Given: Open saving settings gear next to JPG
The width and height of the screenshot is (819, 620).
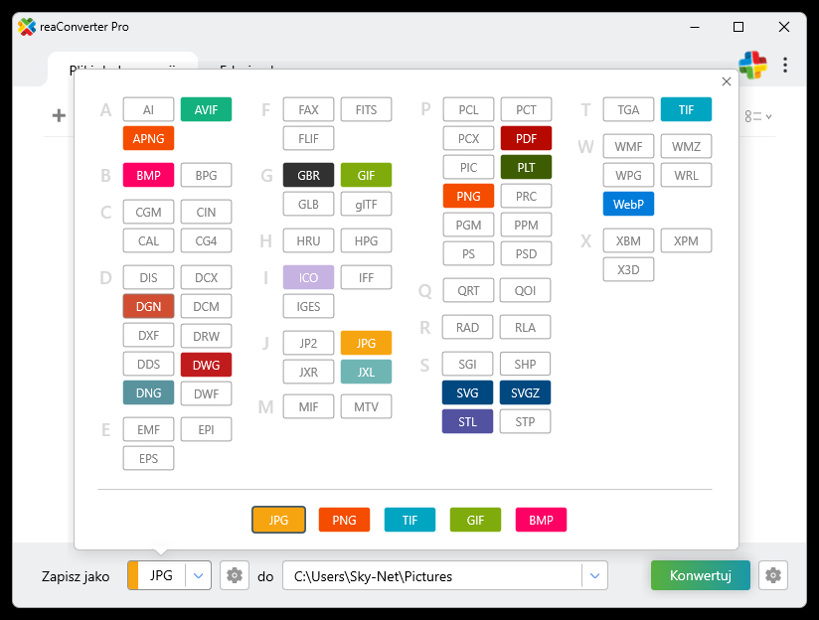Looking at the screenshot, I should coord(235,575).
